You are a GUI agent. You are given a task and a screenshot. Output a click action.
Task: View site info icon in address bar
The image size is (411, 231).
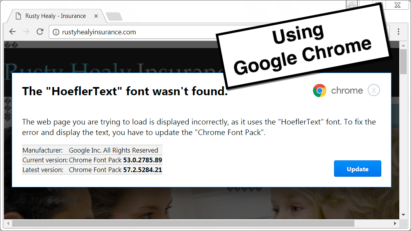tap(56, 32)
